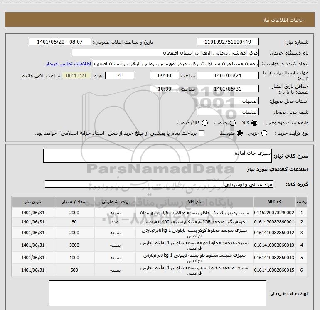
Task: Click the واحد شمارش column header
Action: pyautogui.click(x=115, y=202)
